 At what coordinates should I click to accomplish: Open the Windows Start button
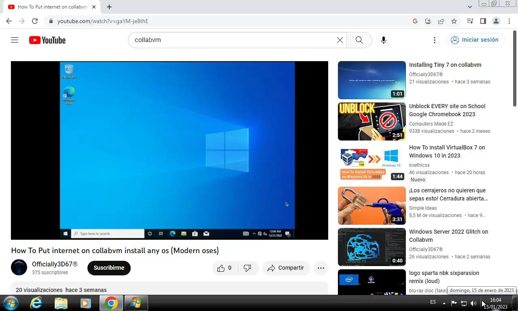(x=11, y=303)
